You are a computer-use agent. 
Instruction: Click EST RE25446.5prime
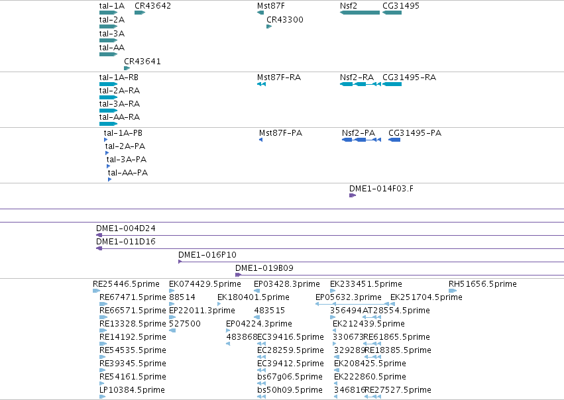coord(96,291)
